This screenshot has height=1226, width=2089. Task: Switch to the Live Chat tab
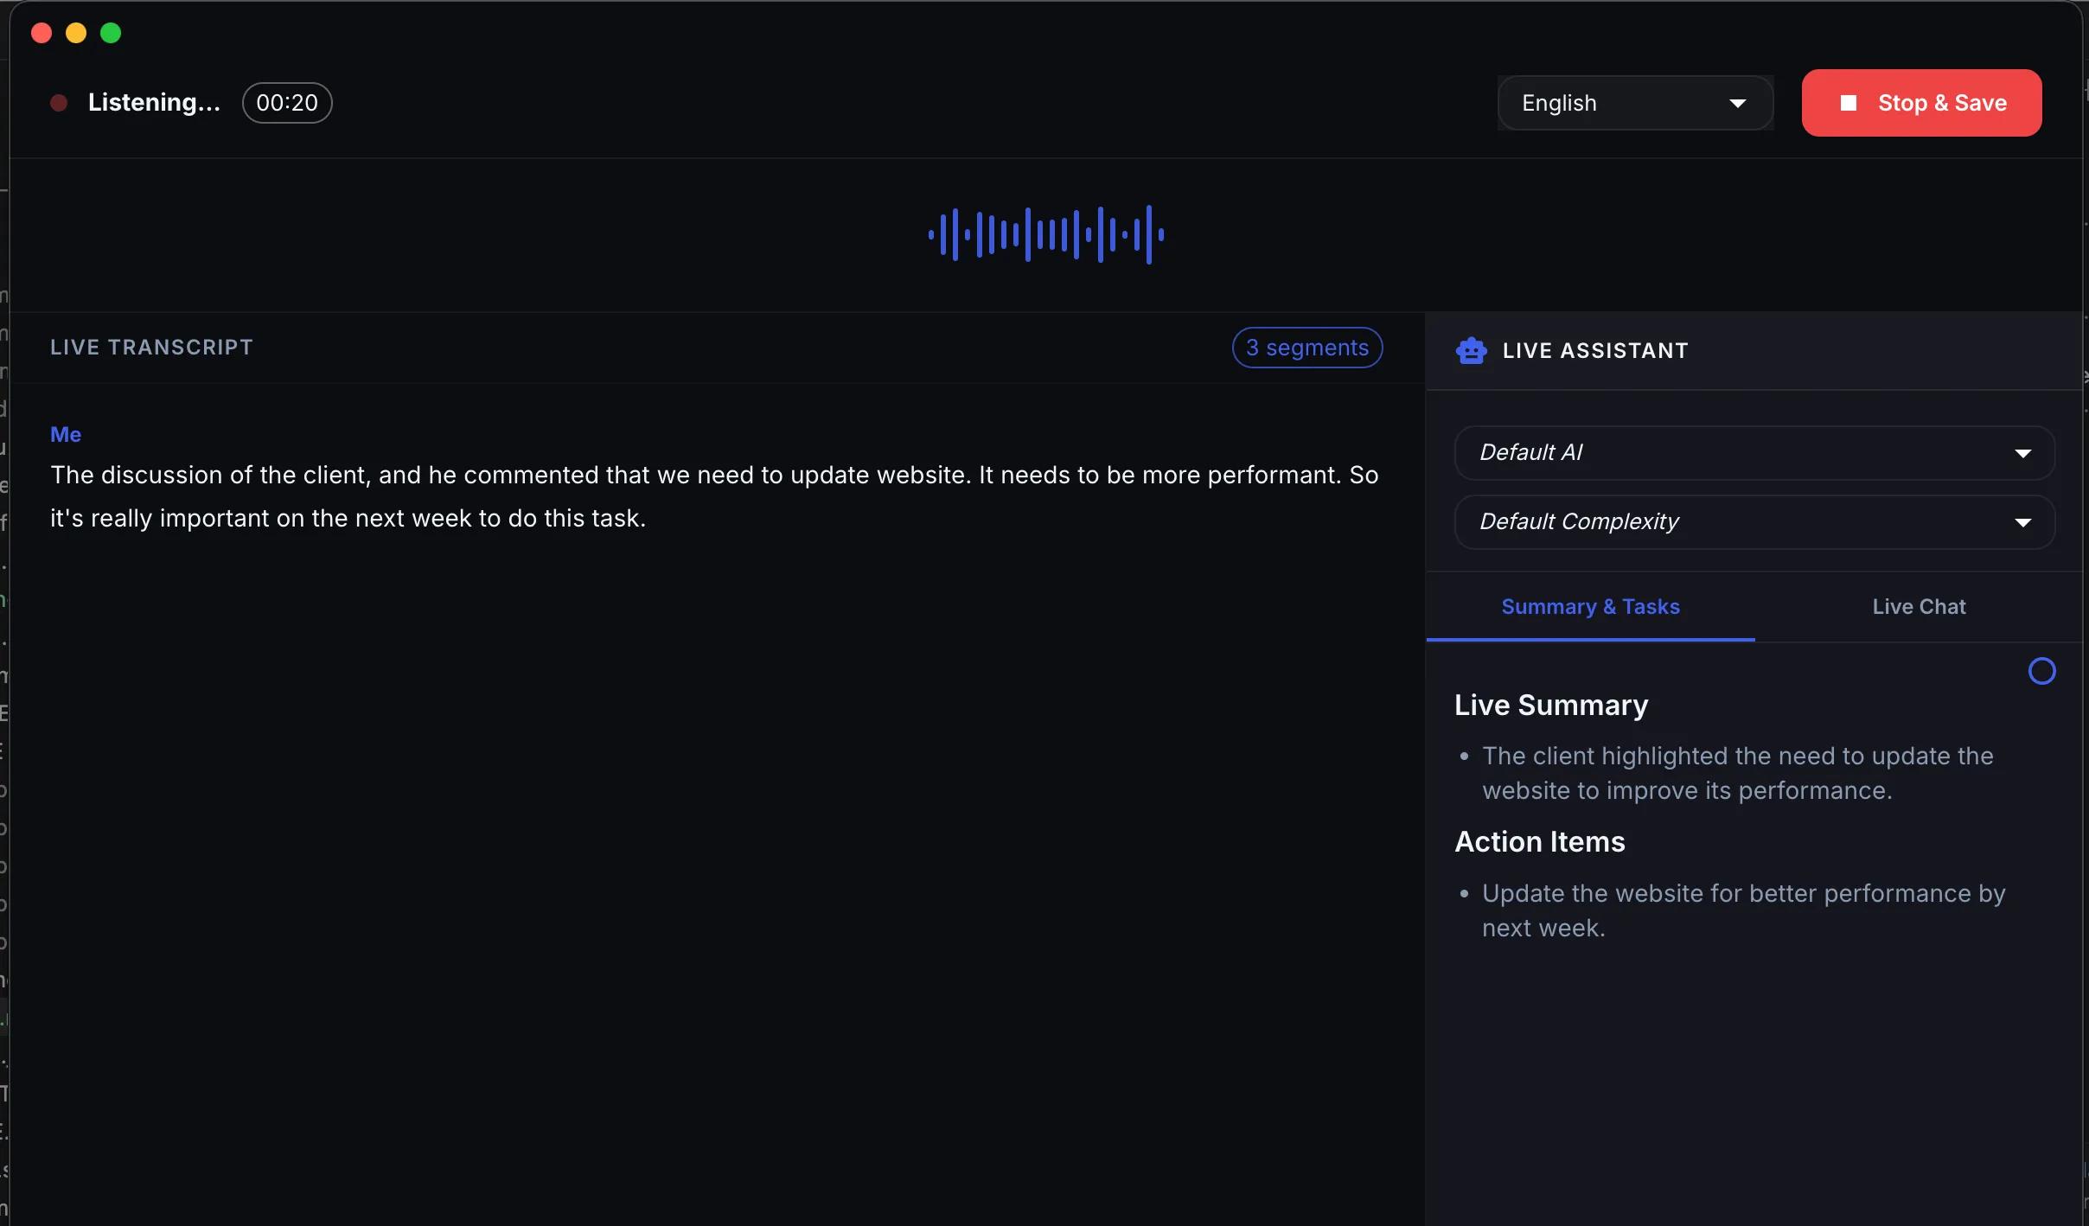tap(1919, 606)
